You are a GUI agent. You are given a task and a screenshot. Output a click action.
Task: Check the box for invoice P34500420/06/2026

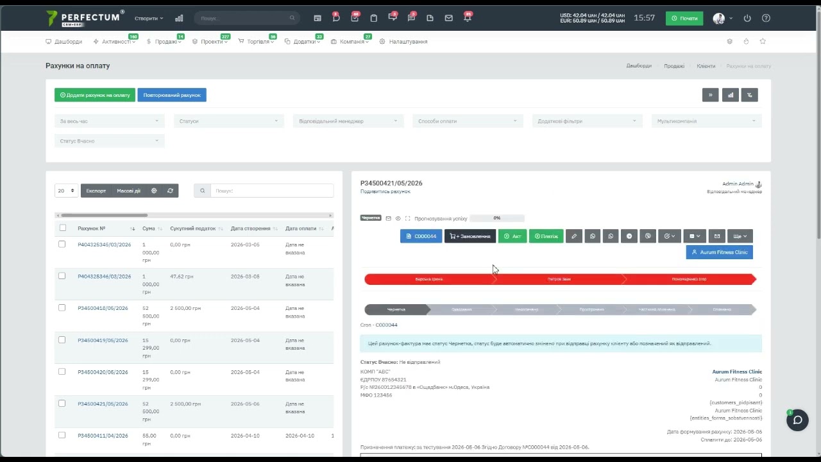click(x=62, y=372)
